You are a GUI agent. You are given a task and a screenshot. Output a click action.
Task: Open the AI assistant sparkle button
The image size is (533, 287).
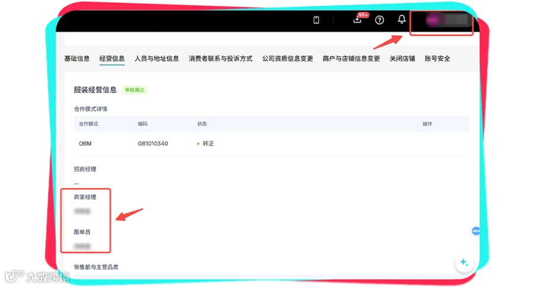(464, 263)
